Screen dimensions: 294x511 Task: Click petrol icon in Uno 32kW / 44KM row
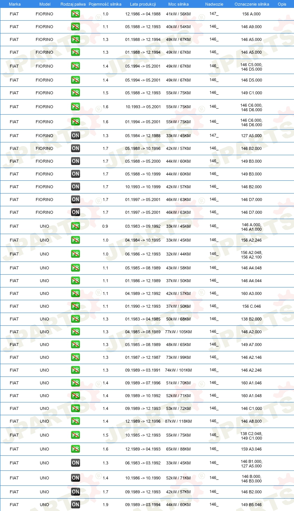click(76, 254)
